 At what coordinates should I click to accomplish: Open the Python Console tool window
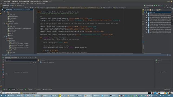tap(47, 89)
